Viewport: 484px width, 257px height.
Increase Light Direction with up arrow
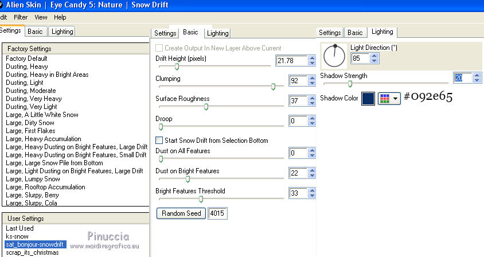(x=374, y=56)
